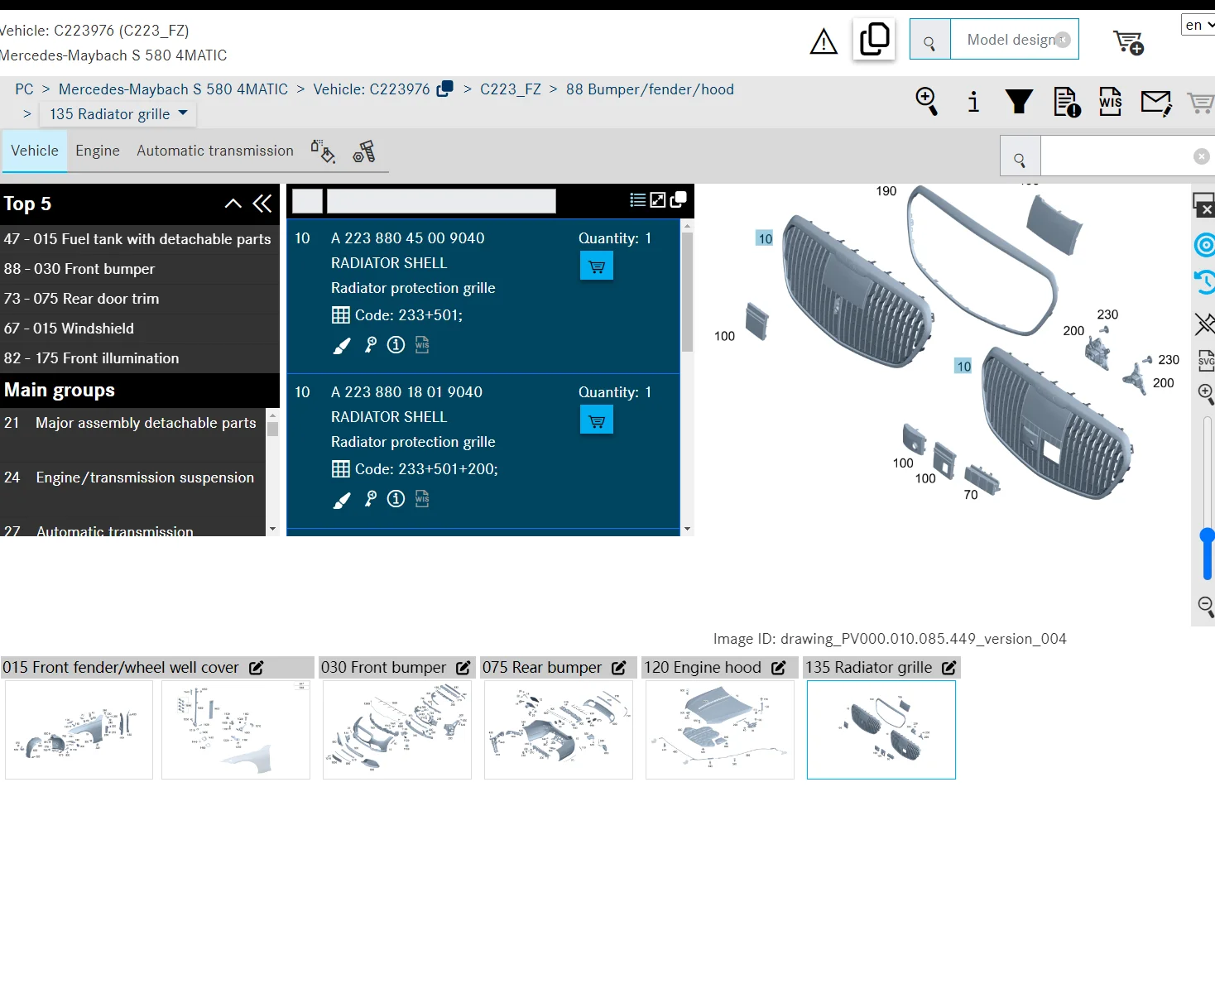Collapse the left panel with double chevron
Viewport: 1215px width, 998px height.
(x=262, y=204)
